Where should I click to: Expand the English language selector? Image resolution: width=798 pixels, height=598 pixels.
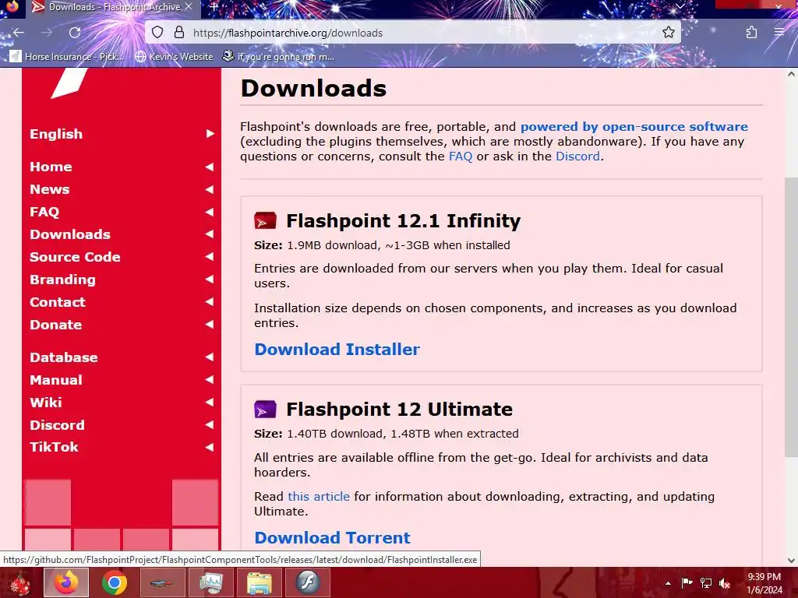[x=122, y=134]
